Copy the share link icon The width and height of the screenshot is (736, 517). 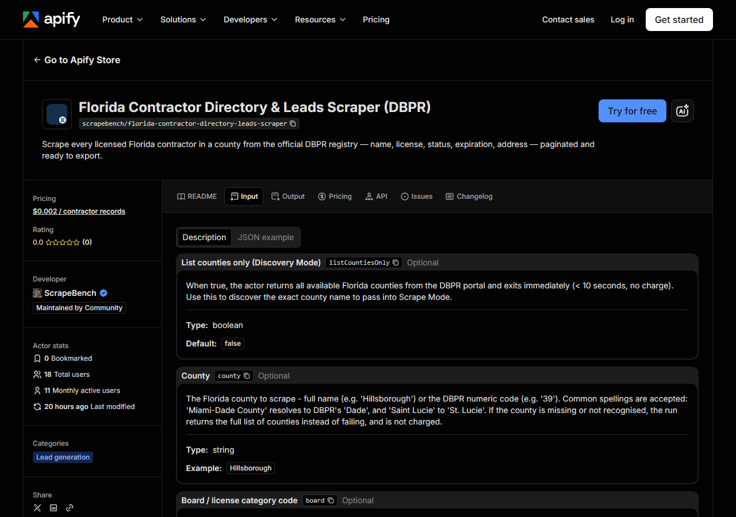coord(70,508)
